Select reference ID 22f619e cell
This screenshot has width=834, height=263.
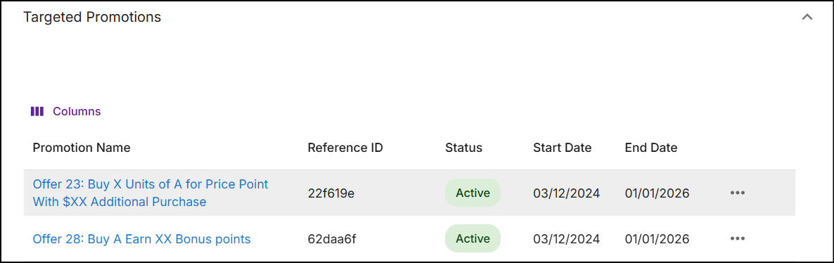331,193
